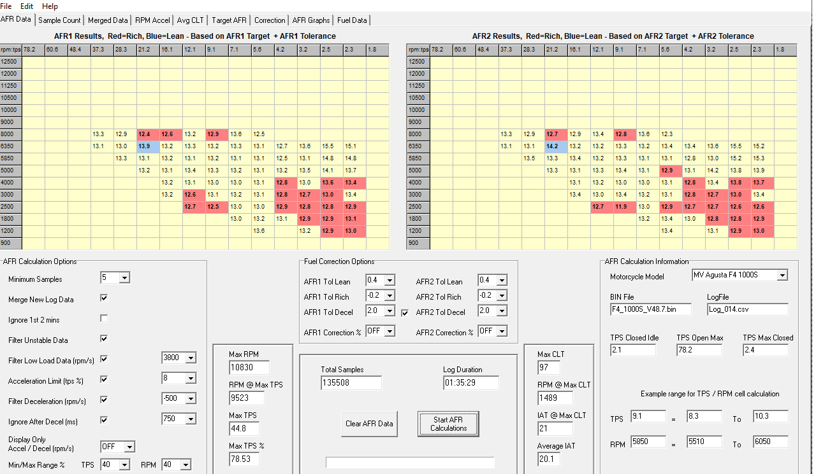Open the AFR Graphs tab

310,20
